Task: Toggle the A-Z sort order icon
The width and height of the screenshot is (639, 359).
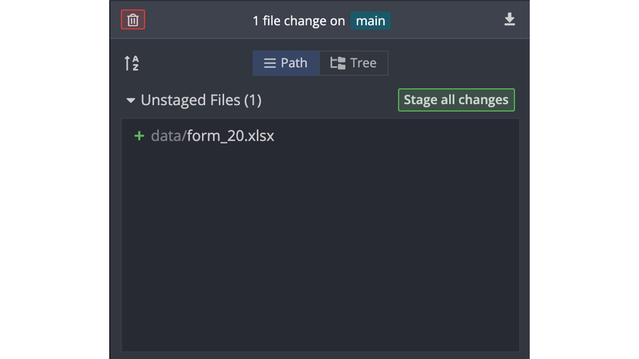Action: [132, 63]
